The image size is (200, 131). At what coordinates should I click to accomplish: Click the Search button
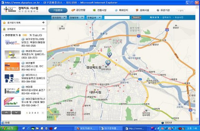click(x=136, y=17)
